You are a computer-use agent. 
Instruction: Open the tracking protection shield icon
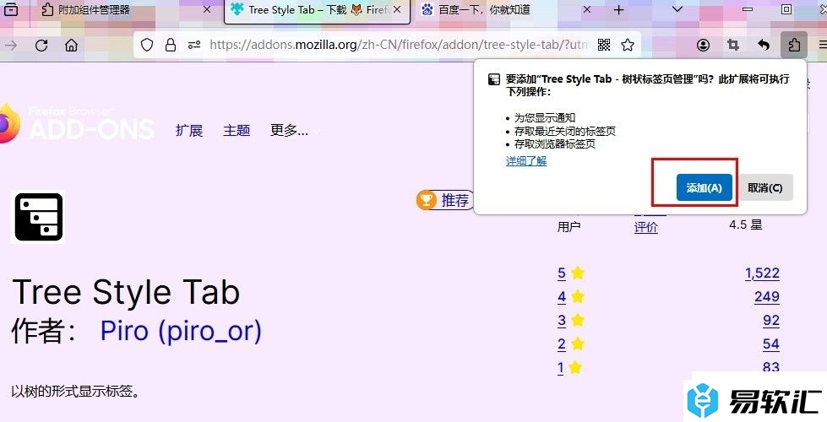click(147, 46)
